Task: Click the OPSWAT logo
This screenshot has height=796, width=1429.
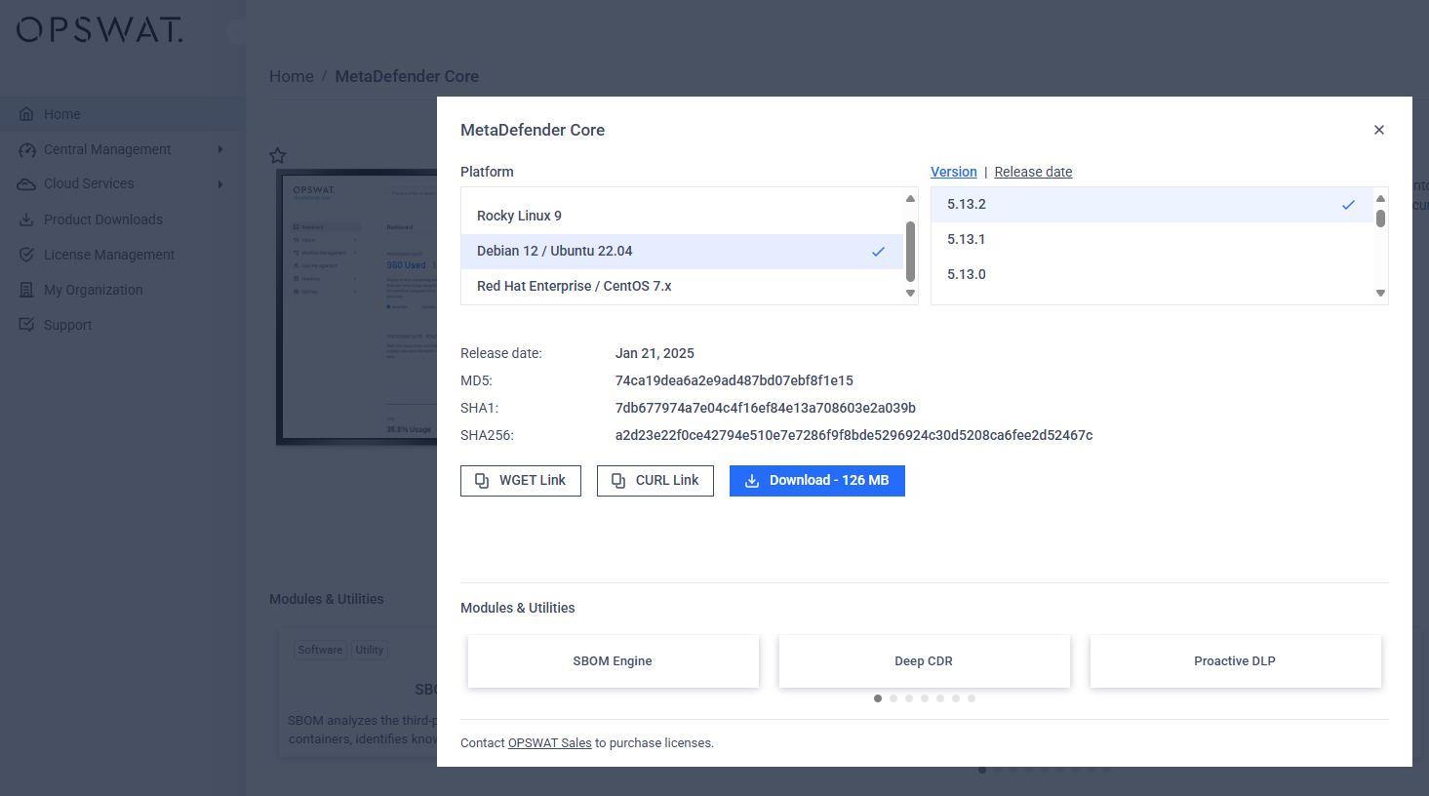Action: tap(99, 29)
